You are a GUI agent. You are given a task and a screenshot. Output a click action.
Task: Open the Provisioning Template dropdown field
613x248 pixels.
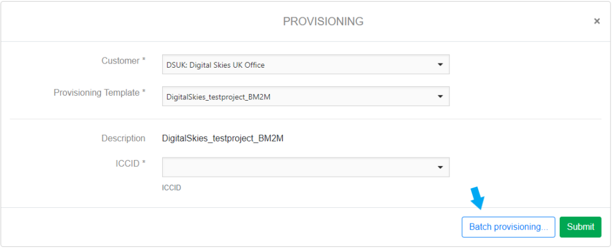[x=305, y=96]
